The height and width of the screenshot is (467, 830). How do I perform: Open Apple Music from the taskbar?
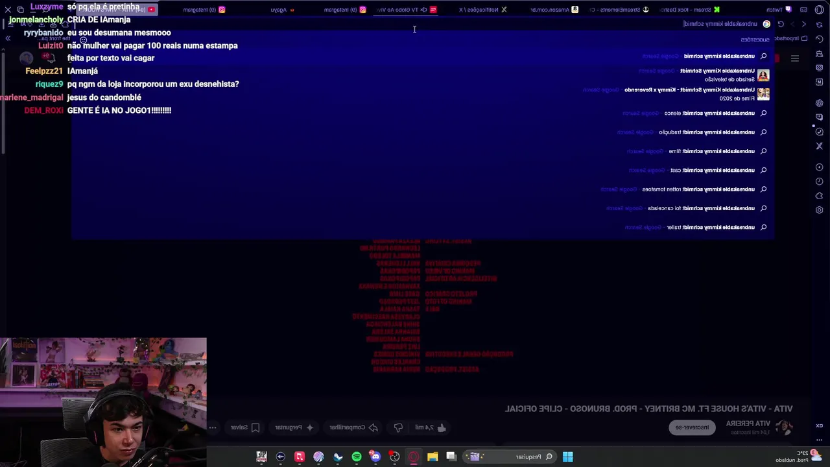[x=300, y=457]
